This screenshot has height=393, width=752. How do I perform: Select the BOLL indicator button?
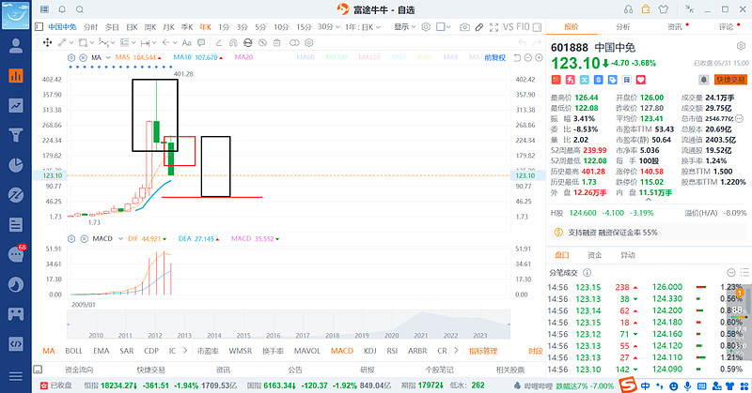click(x=74, y=351)
